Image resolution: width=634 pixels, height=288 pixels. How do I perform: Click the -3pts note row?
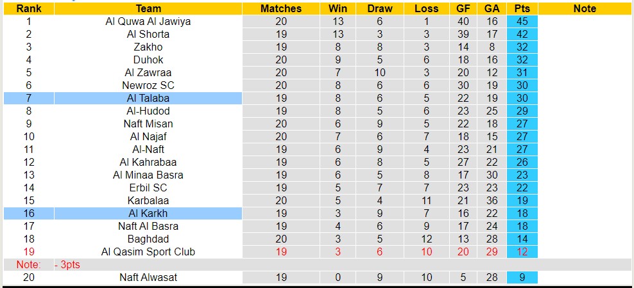click(x=65, y=264)
